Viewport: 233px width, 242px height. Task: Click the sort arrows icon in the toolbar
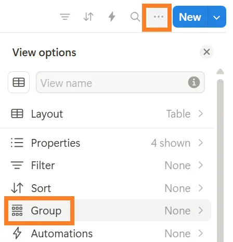tap(88, 17)
